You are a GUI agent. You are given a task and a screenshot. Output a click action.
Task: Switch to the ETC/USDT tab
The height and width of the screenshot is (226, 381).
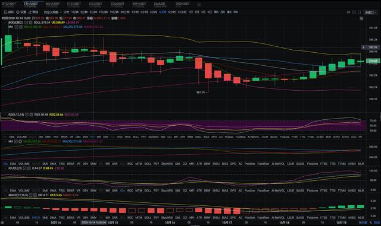(x=74, y=4)
